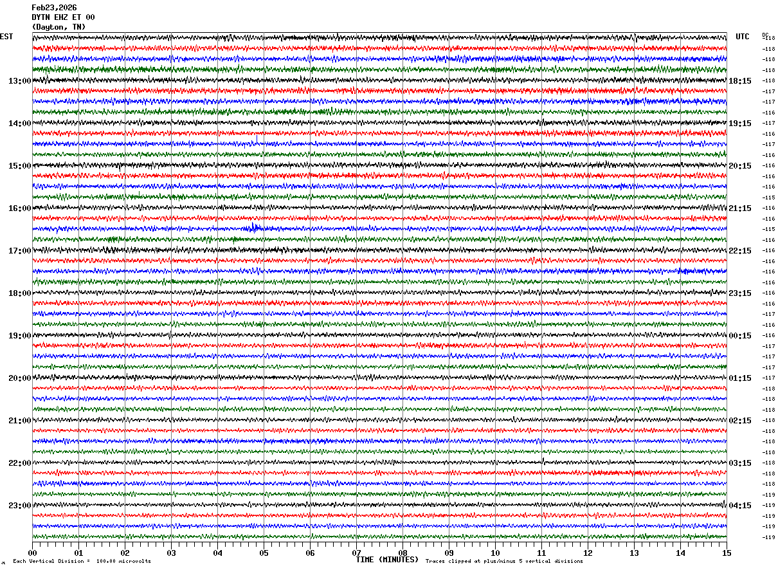Click the 15 minute tick label
Screen dimensions: 778x570
(x=727, y=553)
